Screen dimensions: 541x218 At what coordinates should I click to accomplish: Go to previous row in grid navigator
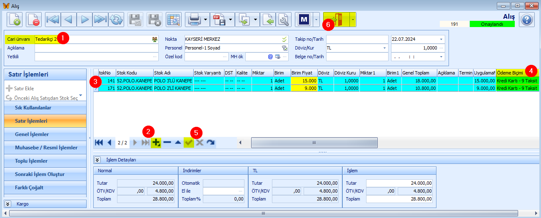[110, 142]
